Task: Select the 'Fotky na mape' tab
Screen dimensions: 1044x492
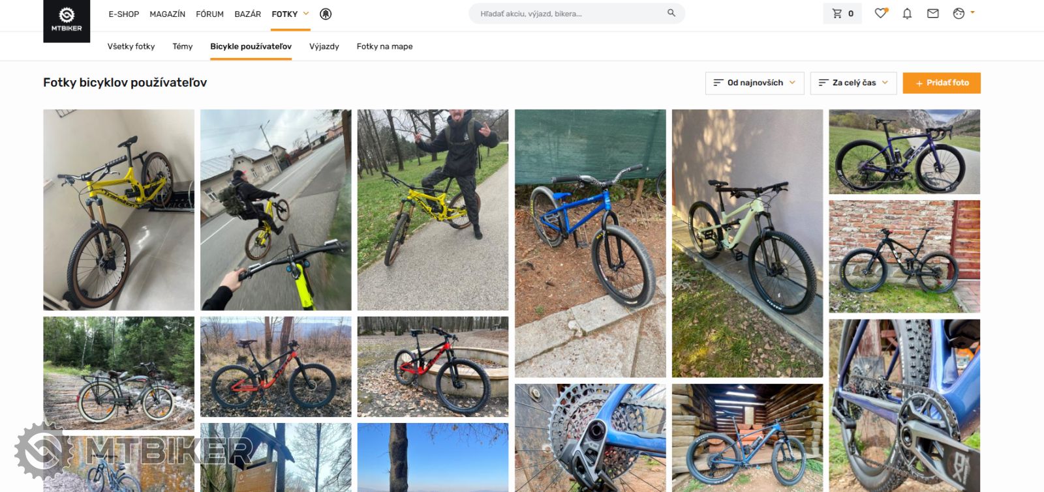Action: [x=384, y=46]
